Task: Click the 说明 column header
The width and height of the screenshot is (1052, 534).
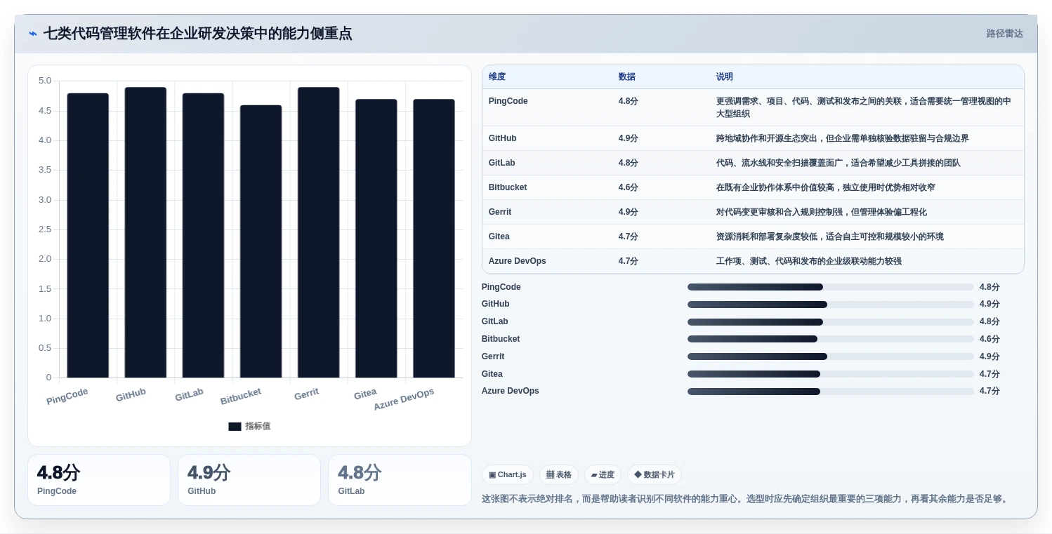Action: (725, 76)
